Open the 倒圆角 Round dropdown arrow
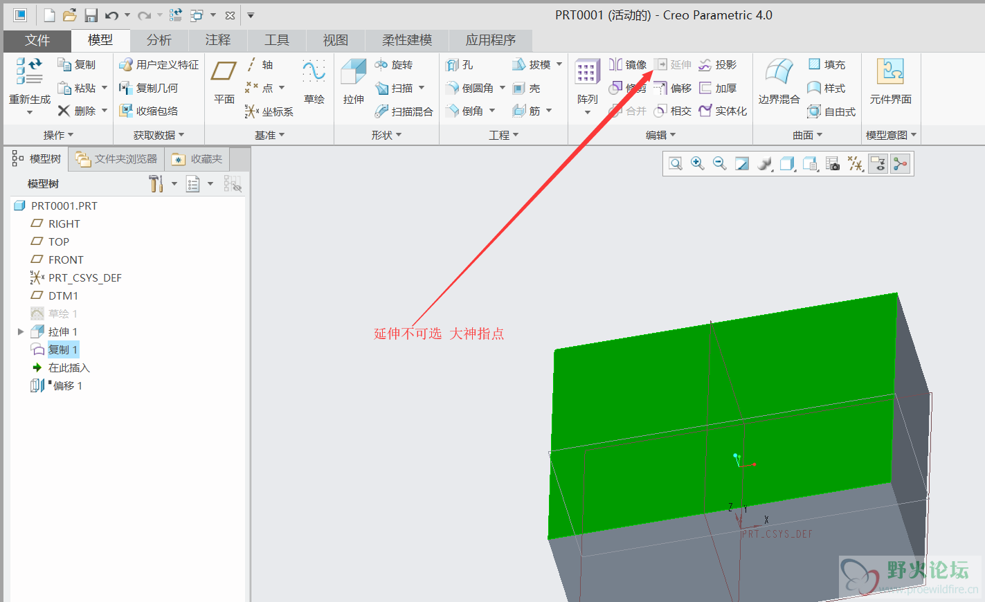The width and height of the screenshot is (985, 602). tap(503, 88)
